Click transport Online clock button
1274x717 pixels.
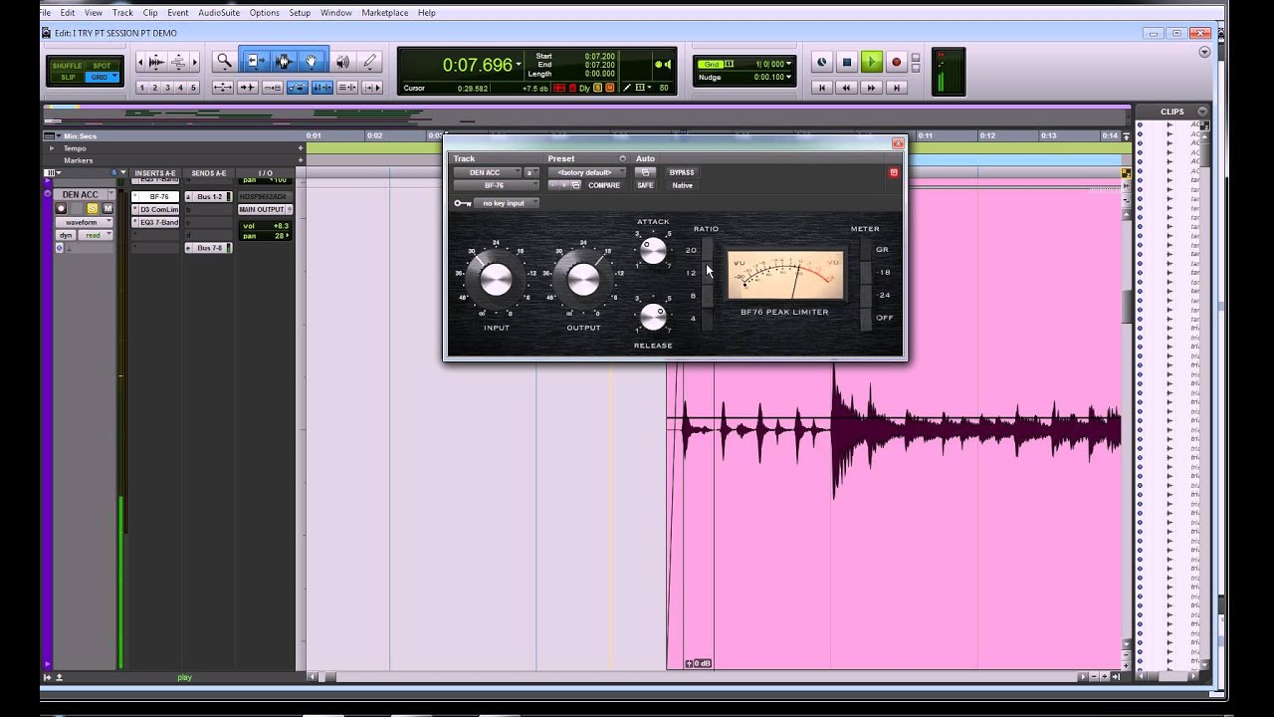822,63
